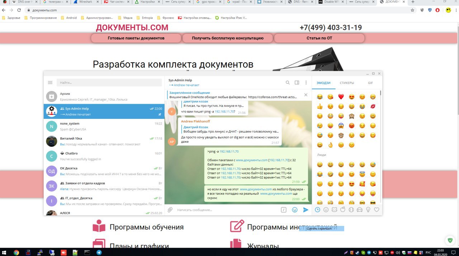Viewport: 459px width, 256px height.
Task: Click Andrew Plekhanoff sender name
Action: click(195, 121)
